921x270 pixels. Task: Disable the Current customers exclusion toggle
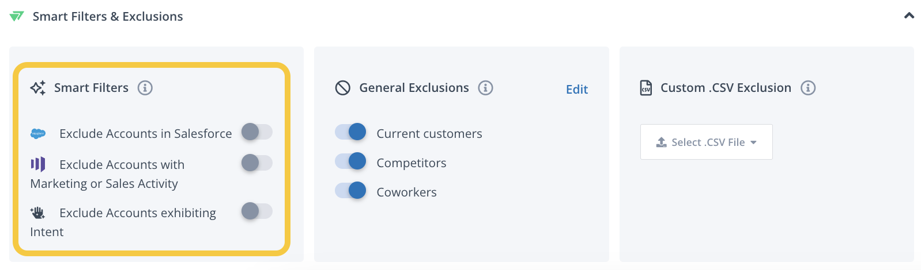350,132
